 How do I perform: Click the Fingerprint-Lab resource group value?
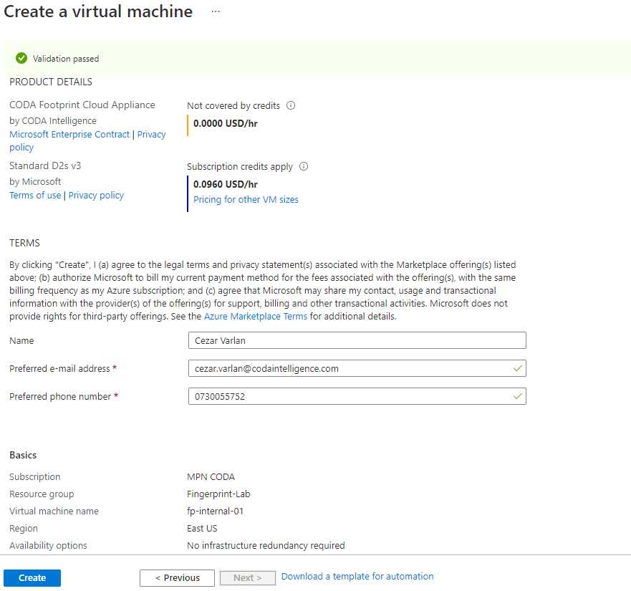click(218, 494)
